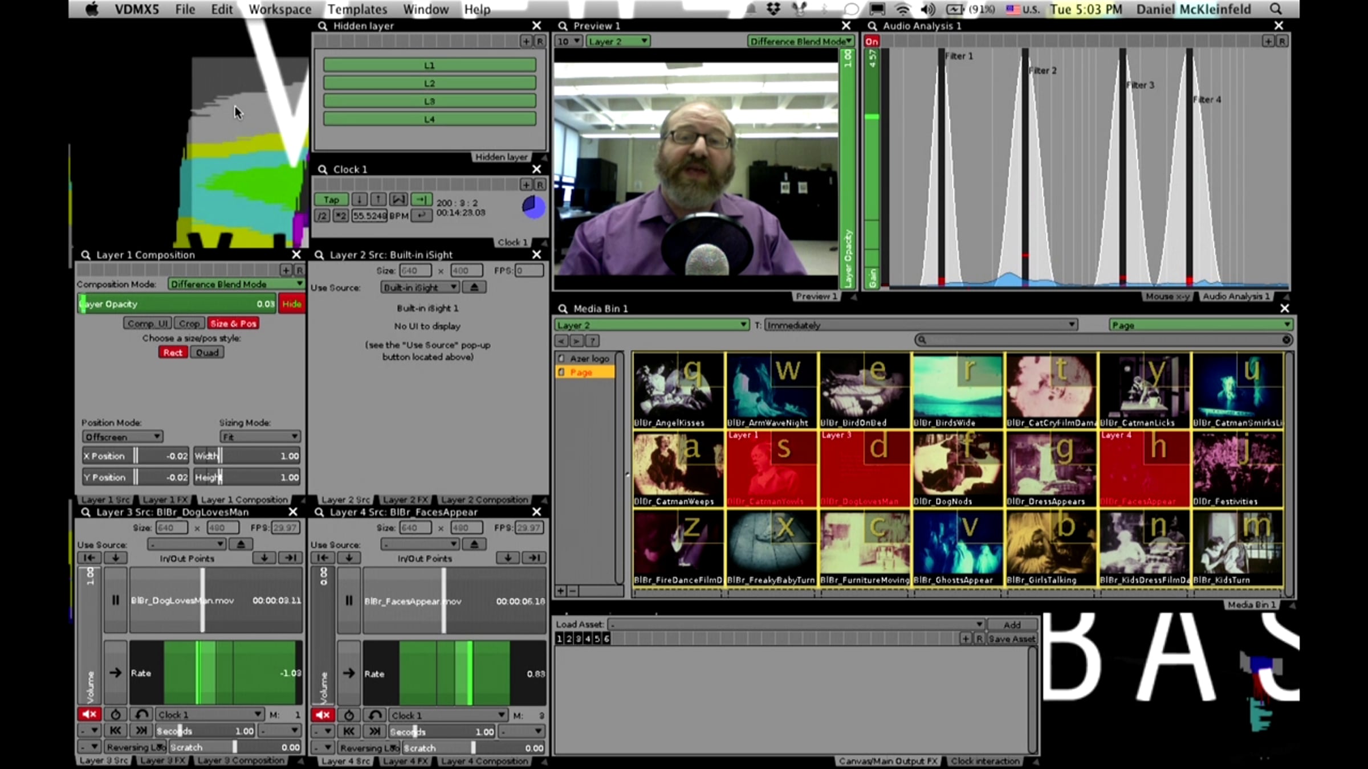Click the Dropbox icon in the menu bar

pos(773,9)
